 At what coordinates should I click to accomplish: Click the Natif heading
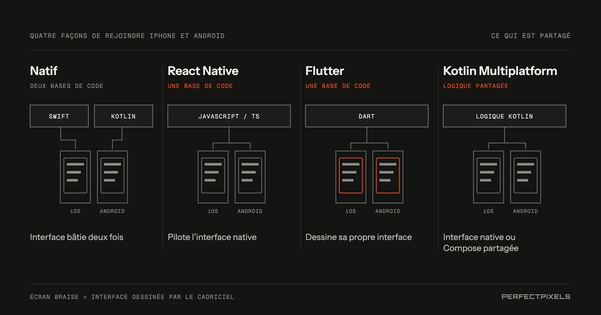pyautogui.click(x=44, y=71)
